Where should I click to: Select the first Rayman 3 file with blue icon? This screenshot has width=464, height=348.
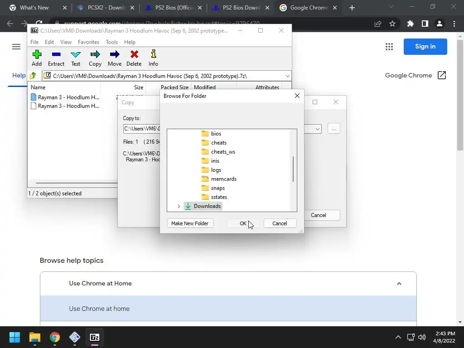click(x=65, y=97)
